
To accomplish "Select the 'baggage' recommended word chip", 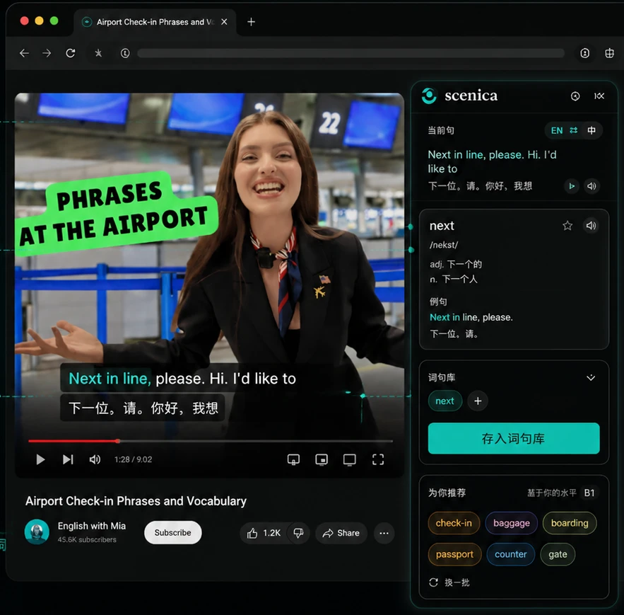I will 512,523.
